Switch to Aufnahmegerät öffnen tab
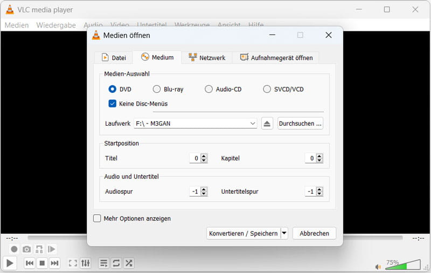The image size is (431, 273). [276, 58]
